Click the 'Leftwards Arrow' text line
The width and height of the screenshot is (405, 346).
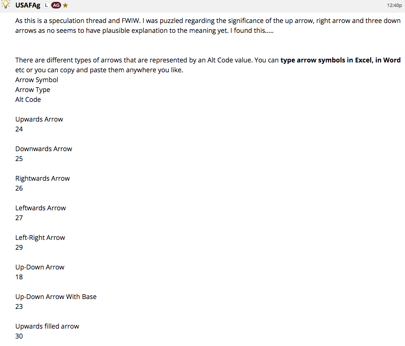[40, 208]
